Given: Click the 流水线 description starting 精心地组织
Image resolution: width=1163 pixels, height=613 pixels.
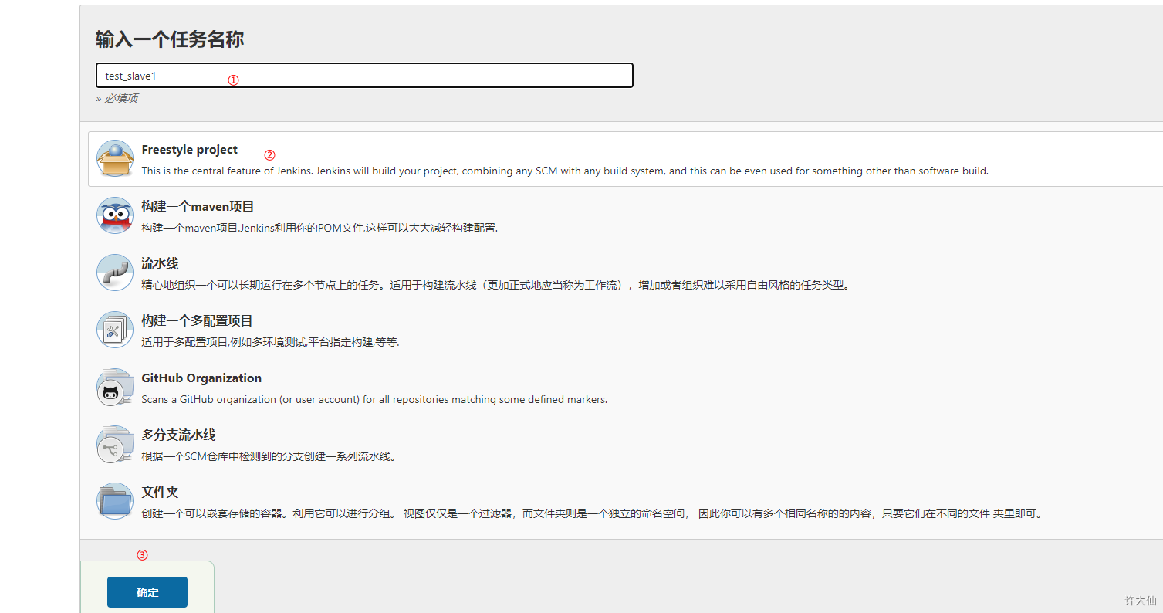Looking at the screenshot, I should 497,286.
